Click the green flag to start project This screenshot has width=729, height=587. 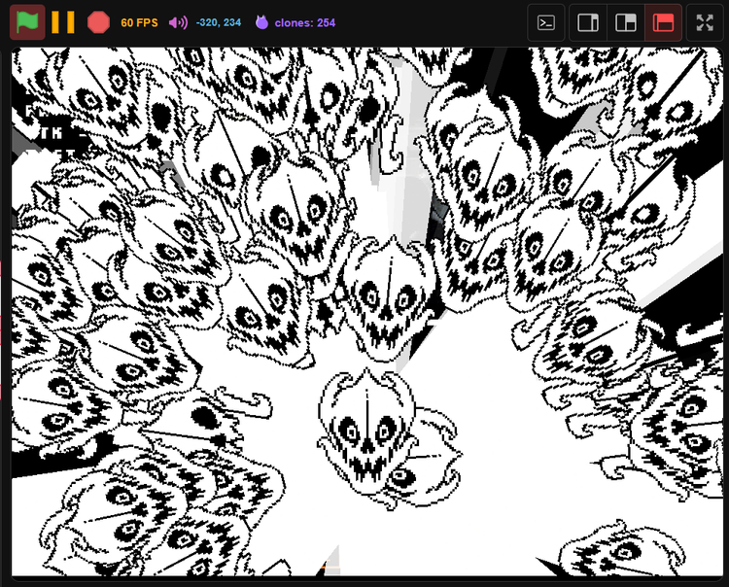[x=27, y=22]
